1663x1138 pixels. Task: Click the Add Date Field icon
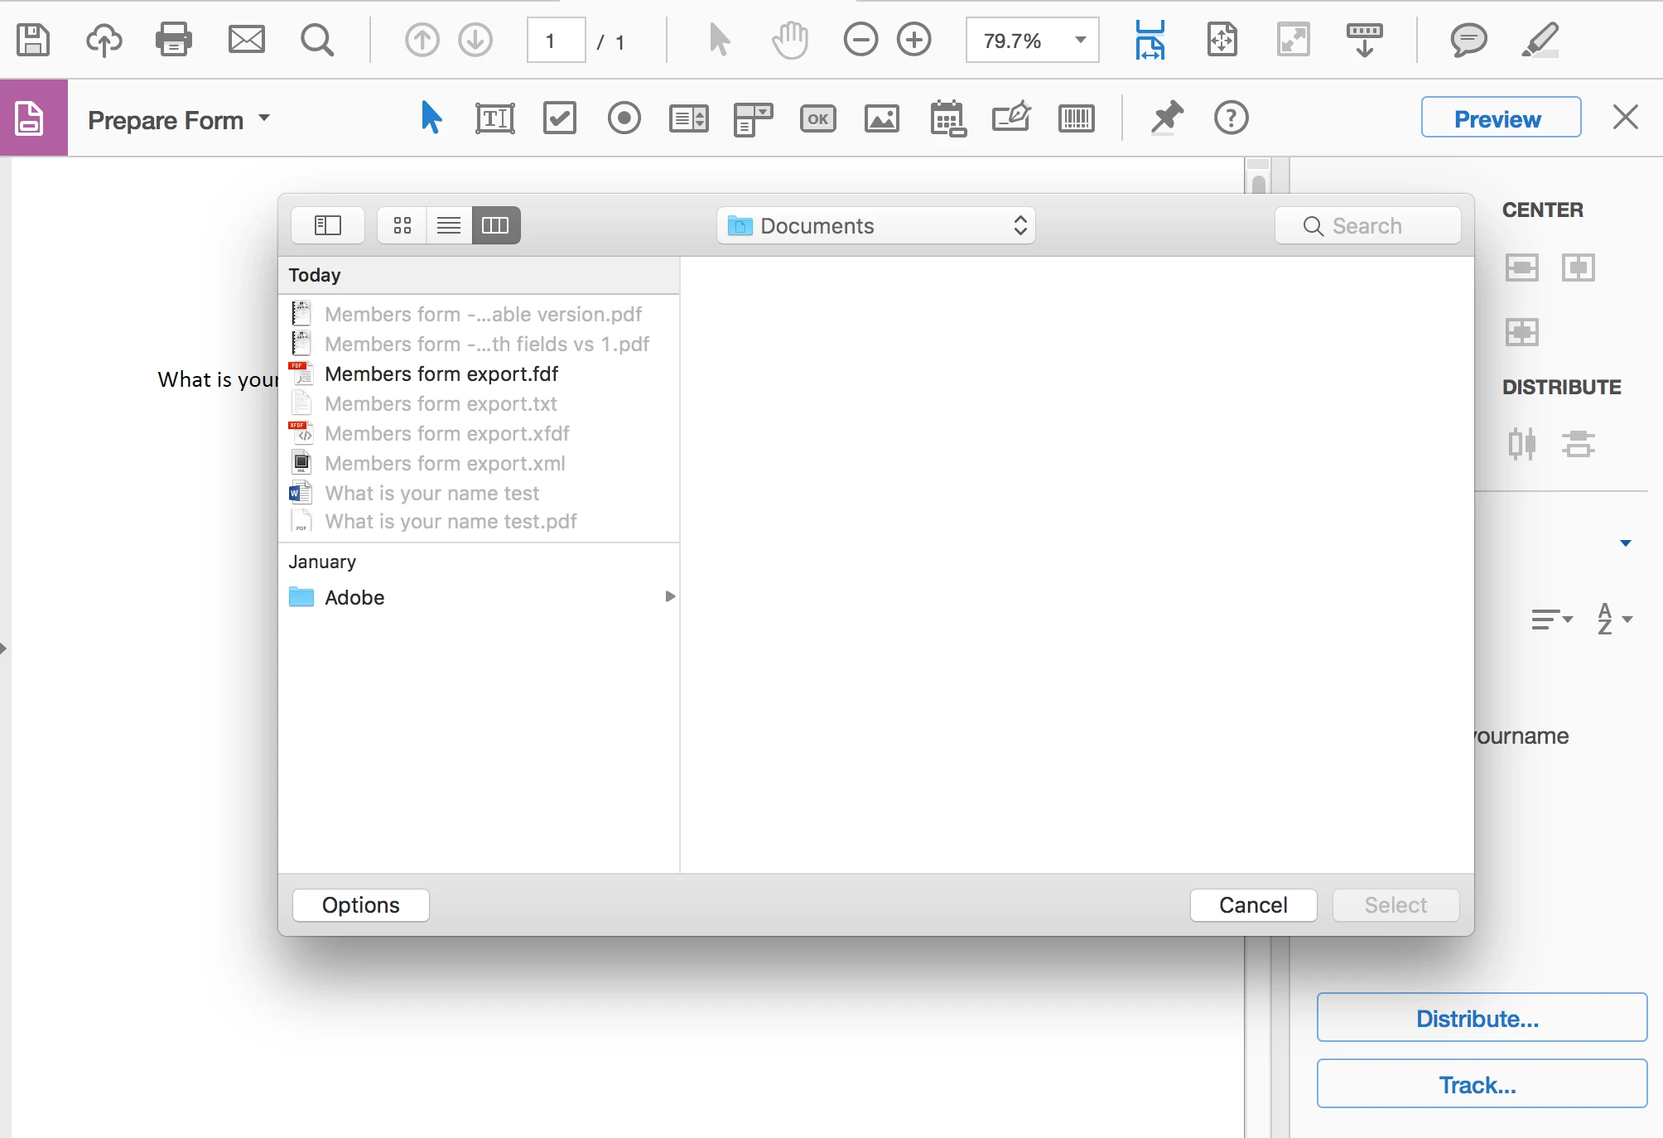tap(947, 118)
